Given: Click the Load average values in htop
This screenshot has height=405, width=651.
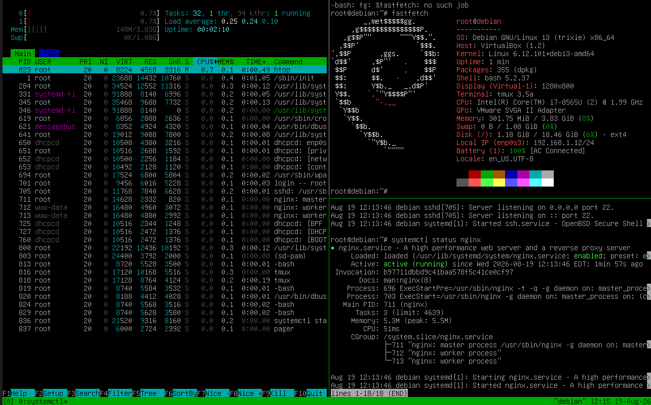Looking at the screenshot, I should click(x=250, y=21).
